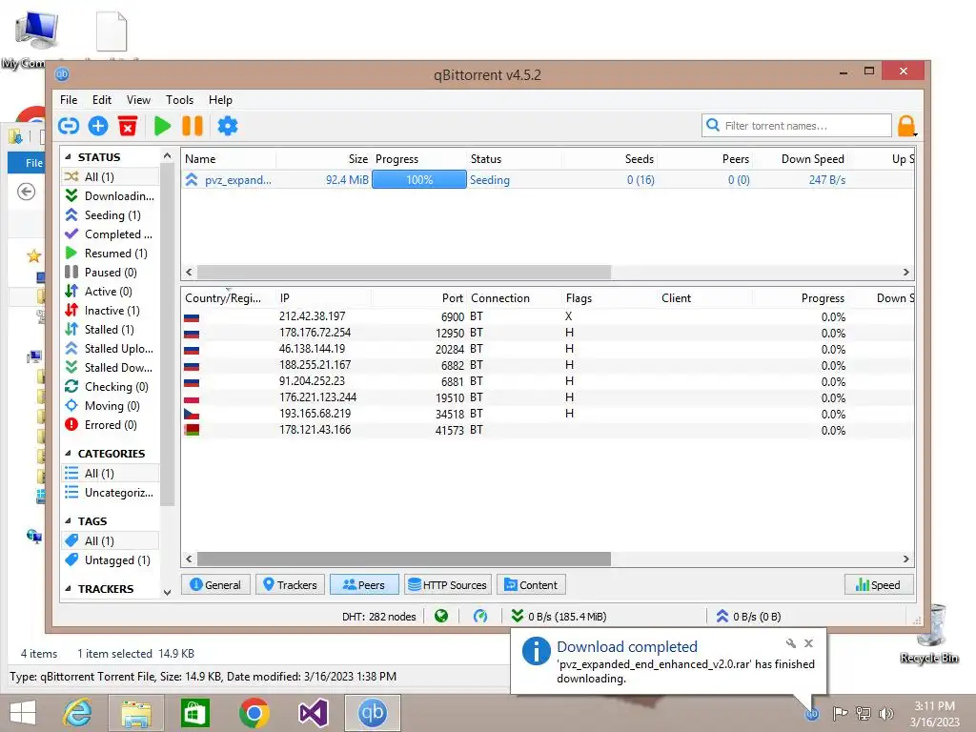Viewport: 976px width, 732px height.
Task: Open Visual Studio from the taskbar
Action: [313, 713]
